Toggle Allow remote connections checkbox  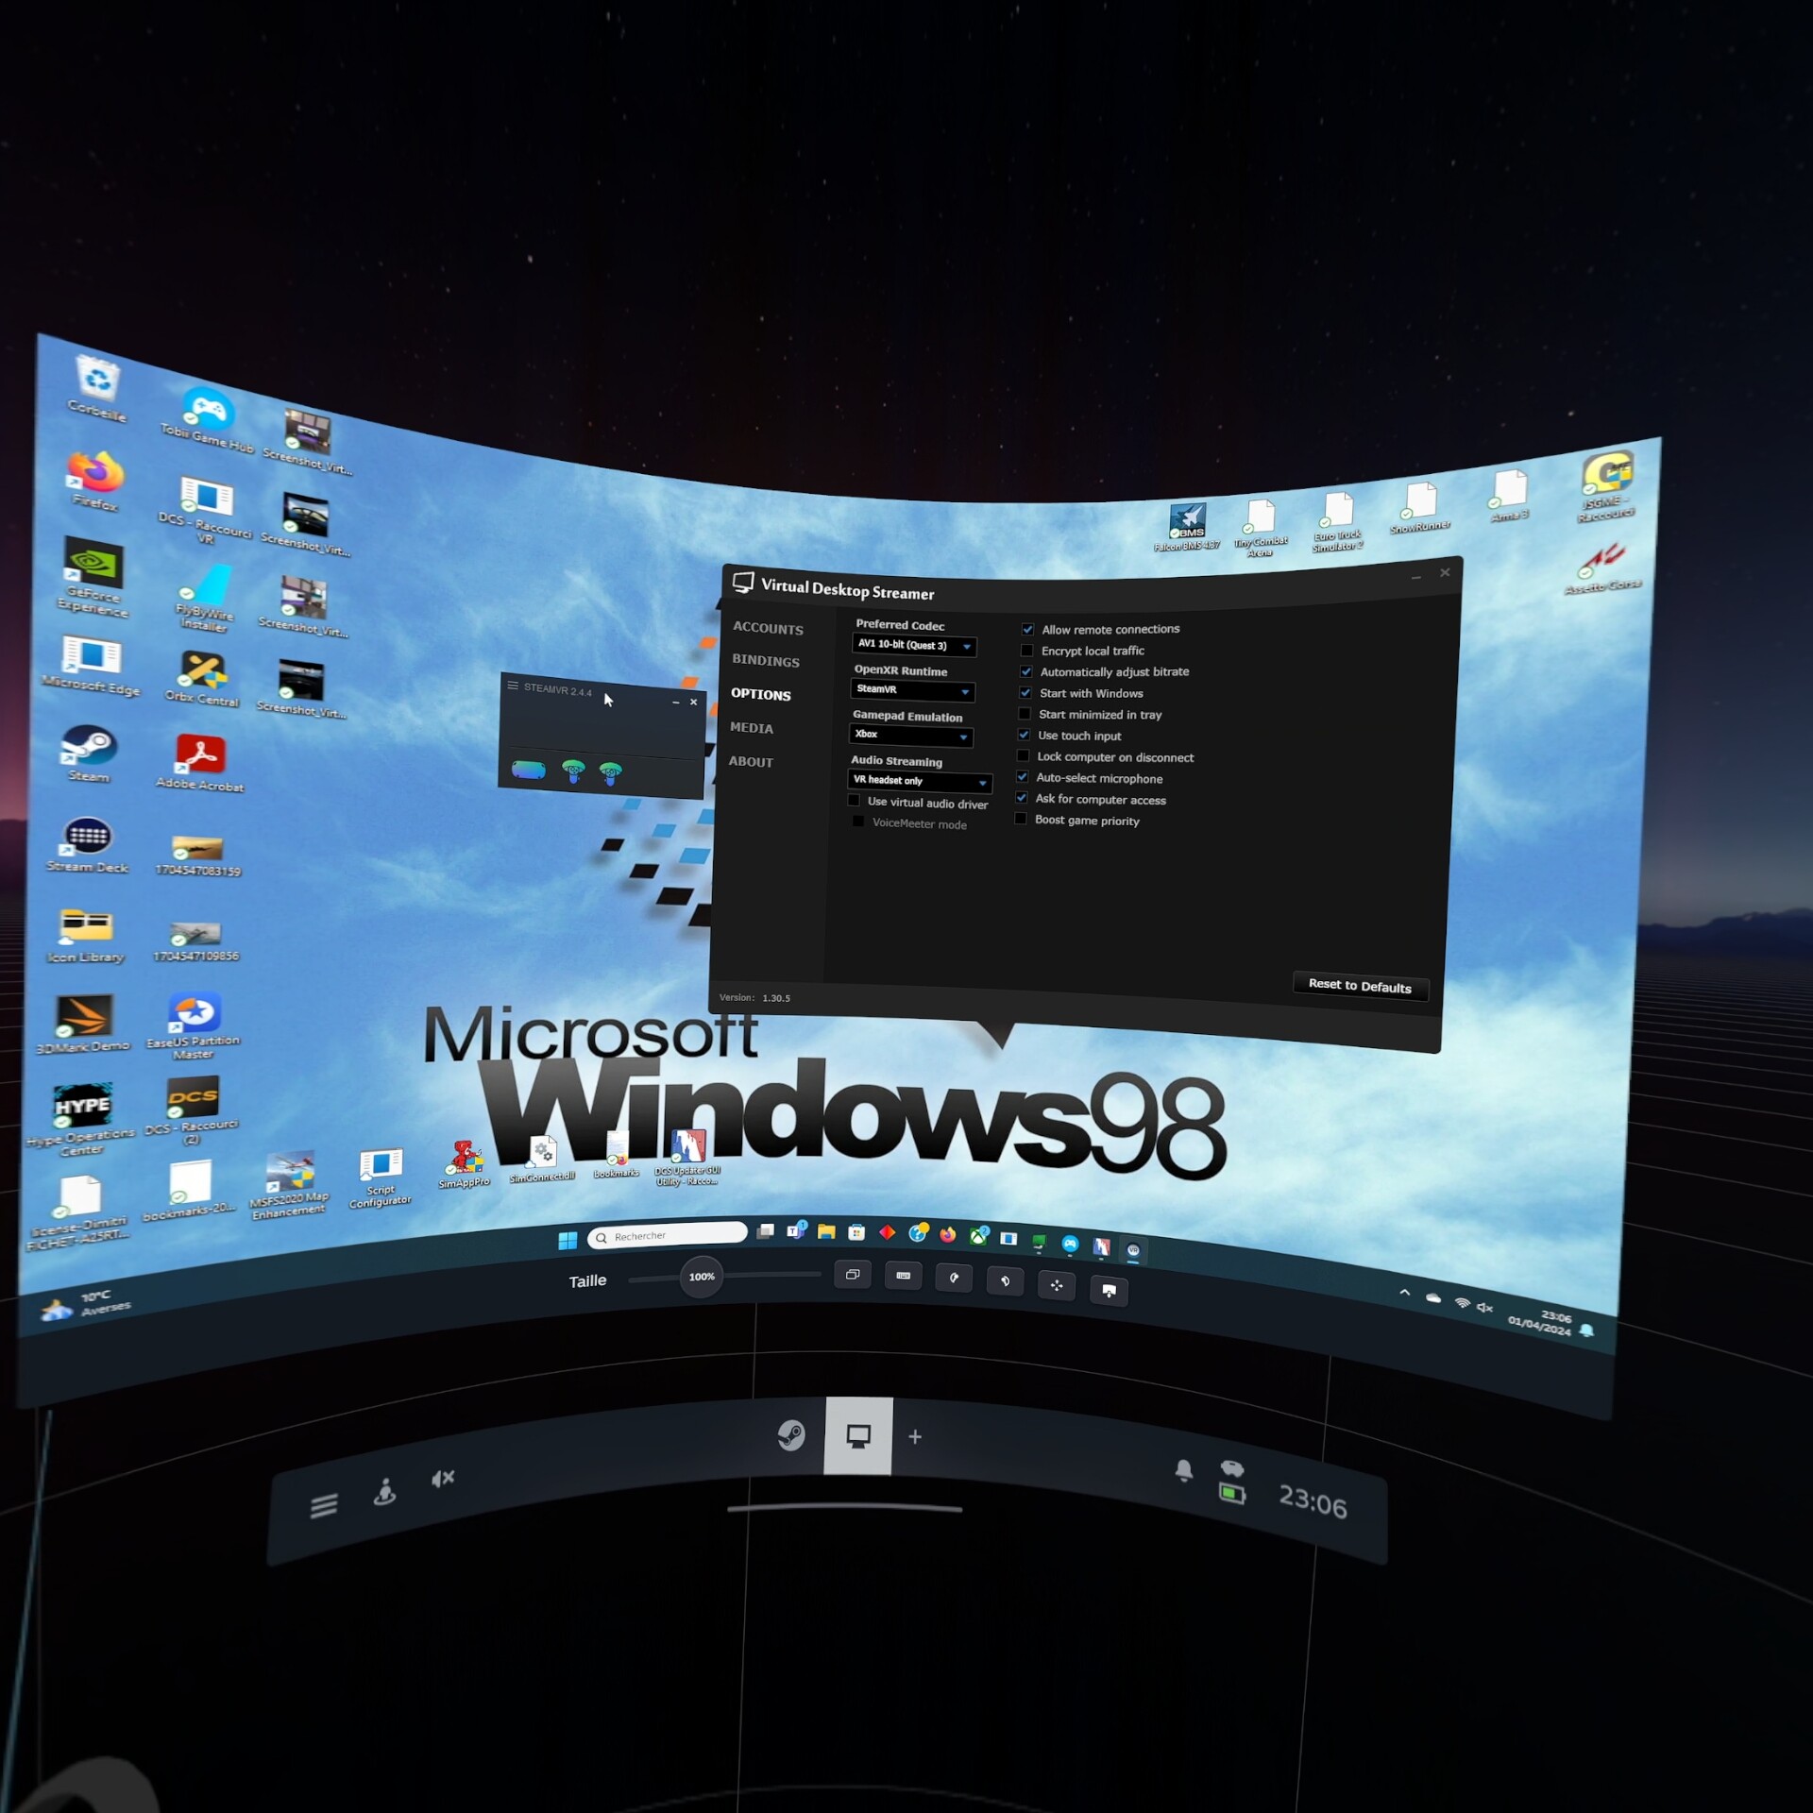click(1027, 629)
